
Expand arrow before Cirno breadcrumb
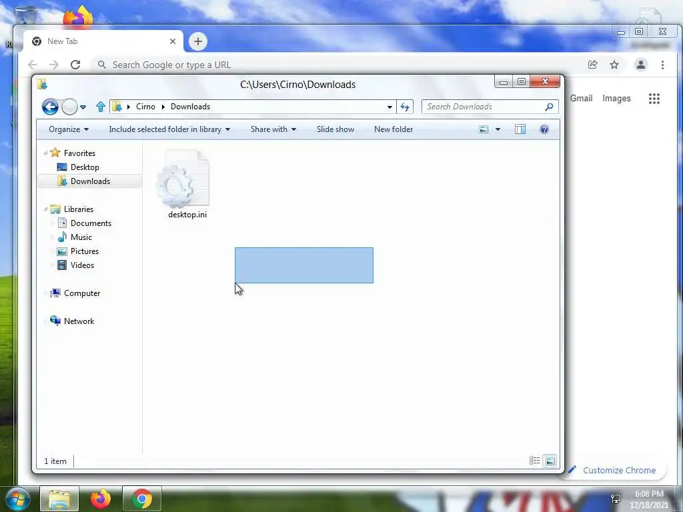pyautogui.click(x=129, y=107)
